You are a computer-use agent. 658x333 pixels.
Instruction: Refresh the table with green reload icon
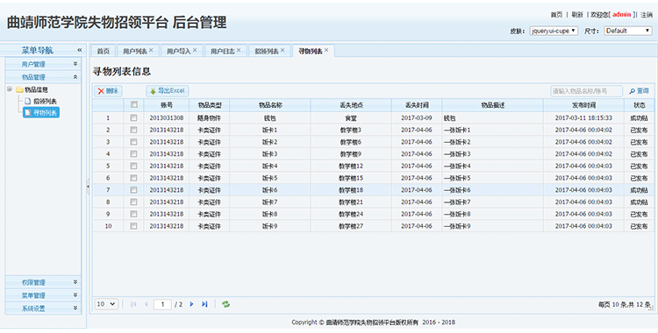point(225,304)
